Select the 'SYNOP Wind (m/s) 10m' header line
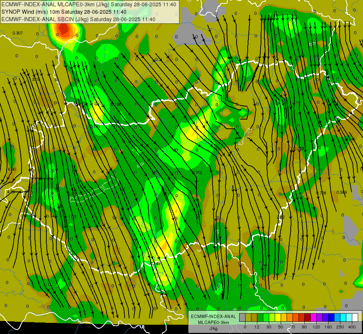Viewport: 363px width, 334px height. point(64,12)
